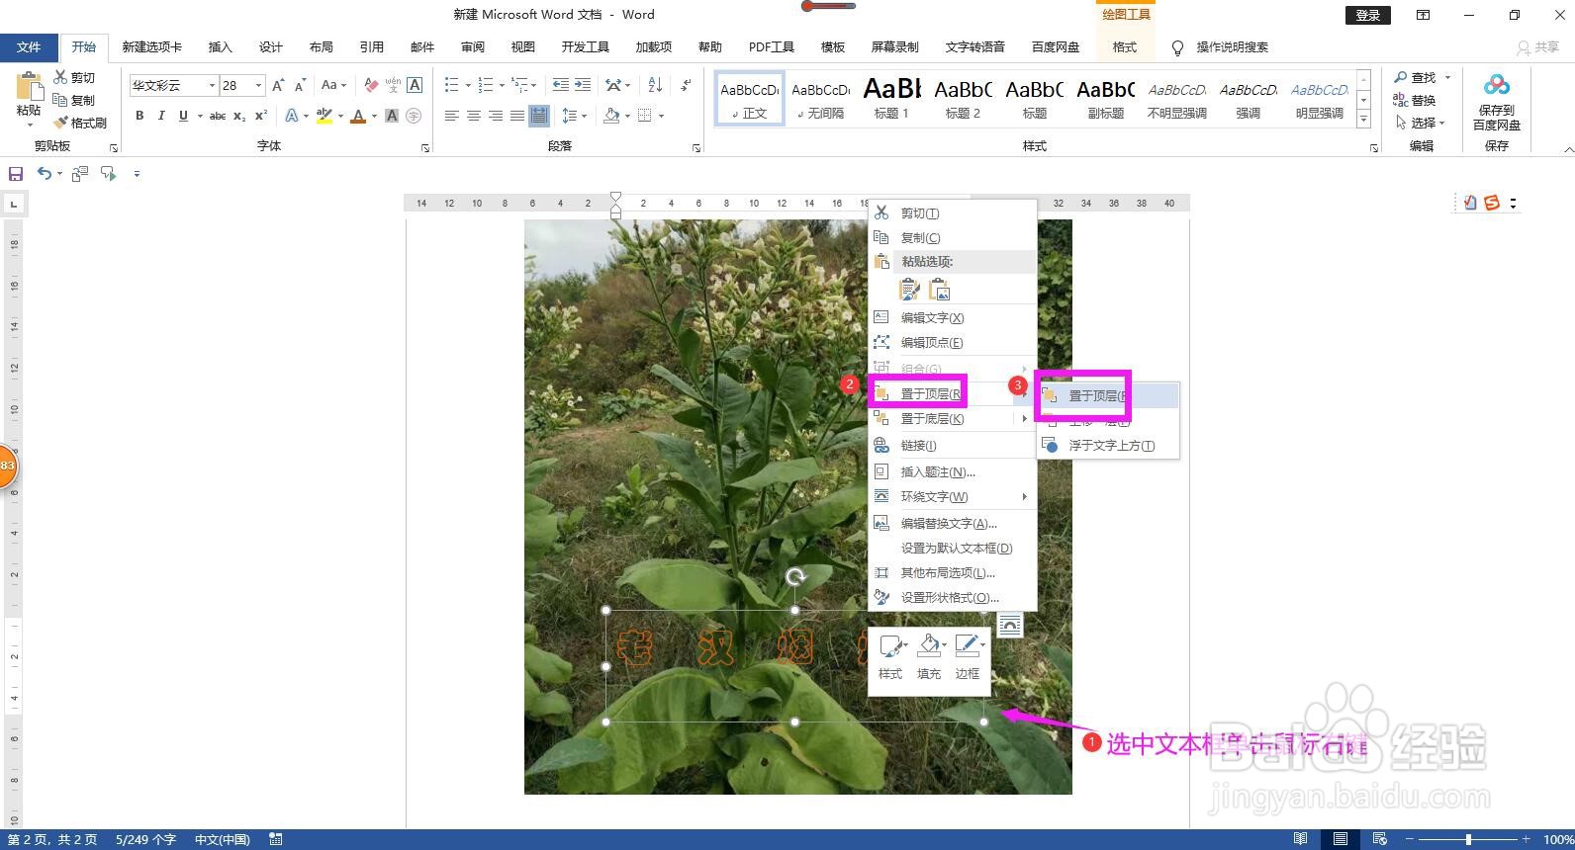Click 登录 sign-in button
This screenshot has width=1575, height=850.
[1368, 15]
